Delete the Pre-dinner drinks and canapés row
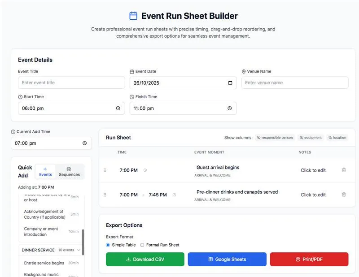Image resolution: width=359 pixels, height=277 pixels. [x=344, y=195]
